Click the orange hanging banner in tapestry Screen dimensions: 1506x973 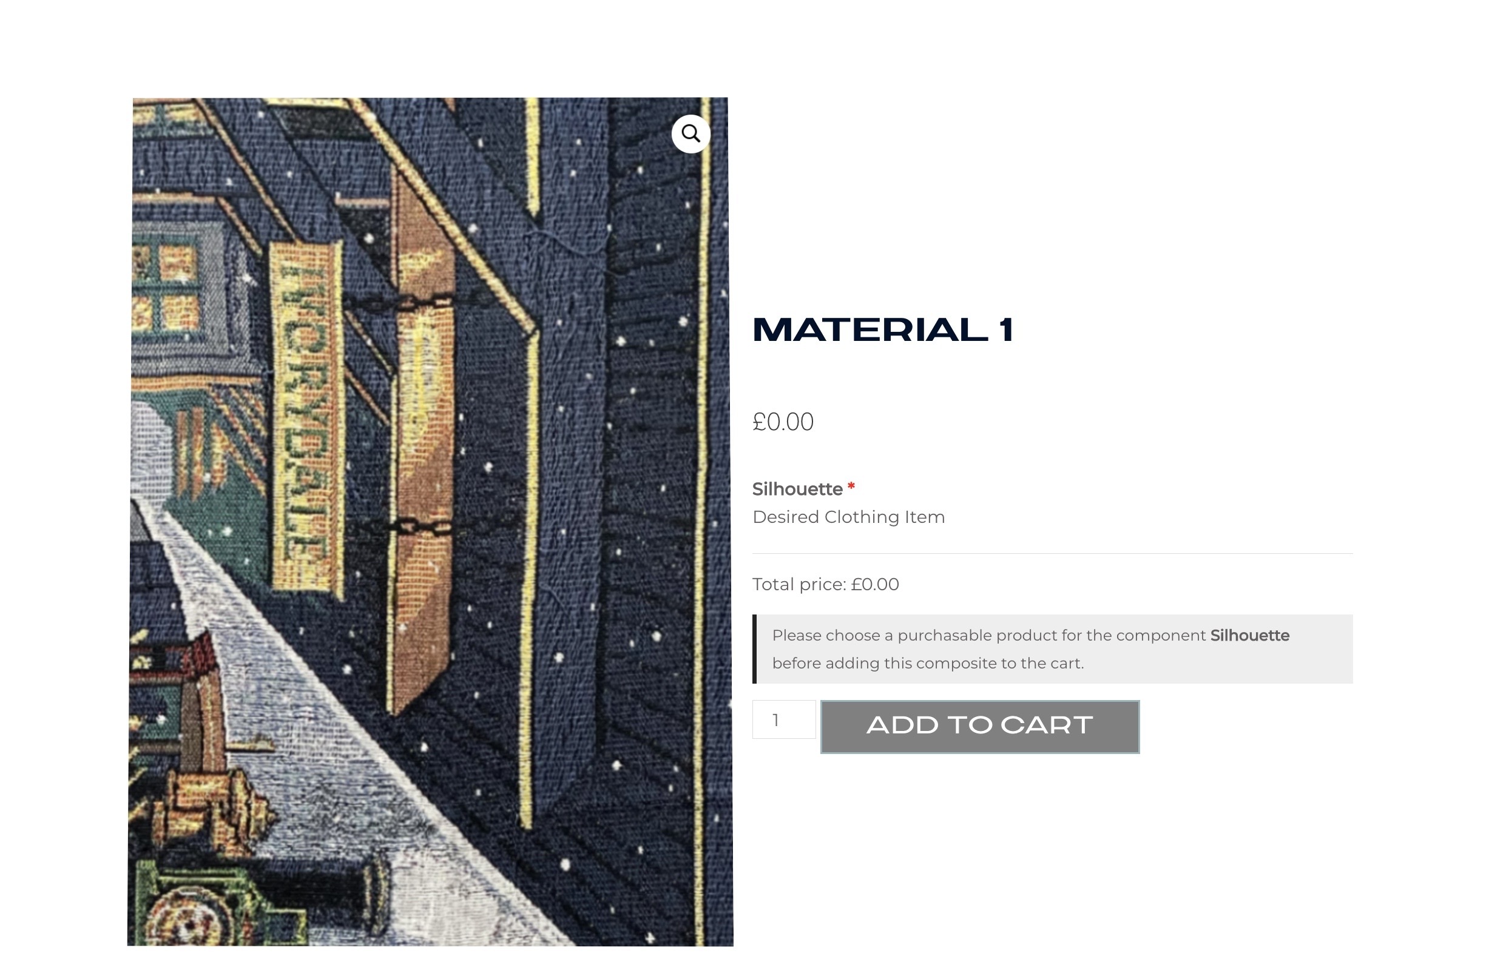click(422, 442)
